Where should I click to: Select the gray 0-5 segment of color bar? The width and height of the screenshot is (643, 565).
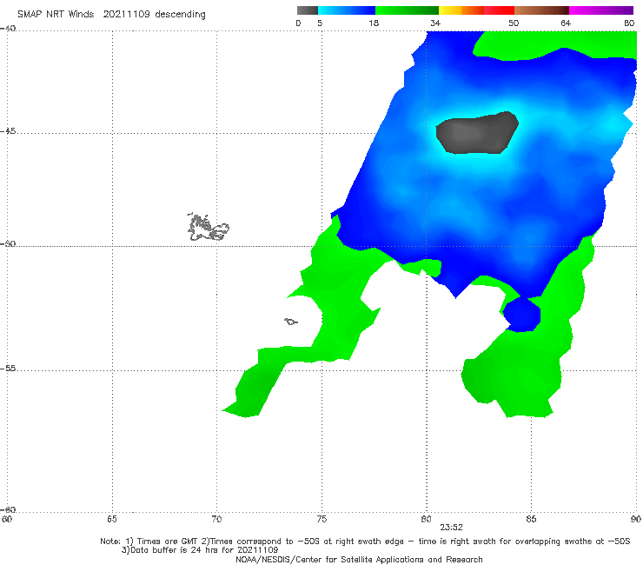(x=308, y=10)
